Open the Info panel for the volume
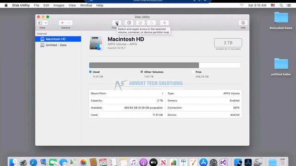The image size is (296, 166). [x=243, y=23]
